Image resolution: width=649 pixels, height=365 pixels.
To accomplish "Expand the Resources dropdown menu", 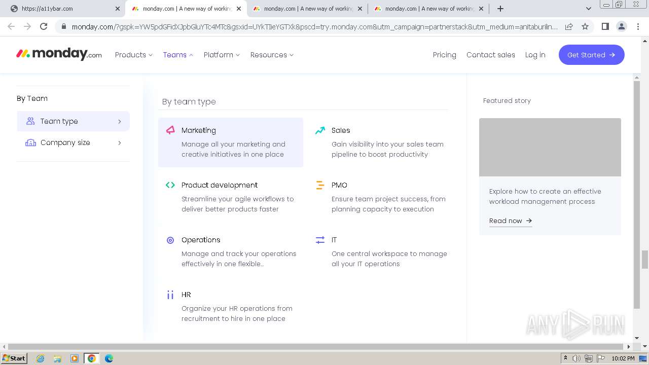I will pyautogui.click(x=272, y=55).
